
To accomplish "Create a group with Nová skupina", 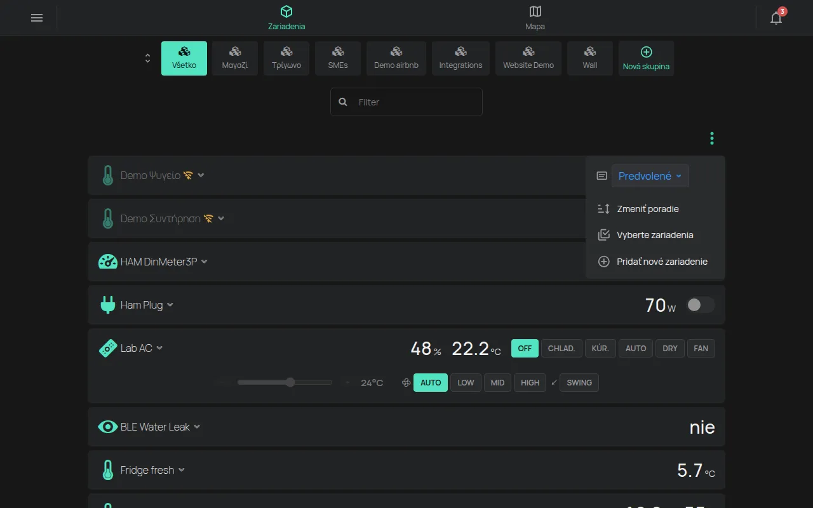I will [x=646, y=58].
